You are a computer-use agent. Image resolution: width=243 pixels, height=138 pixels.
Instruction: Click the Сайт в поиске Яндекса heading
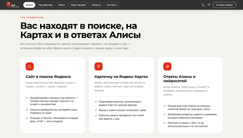[48, 76]
